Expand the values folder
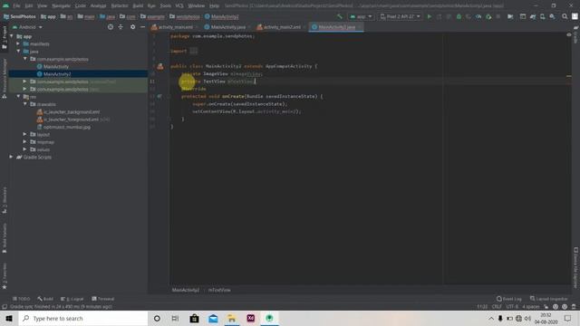 [x=24, y=149]
